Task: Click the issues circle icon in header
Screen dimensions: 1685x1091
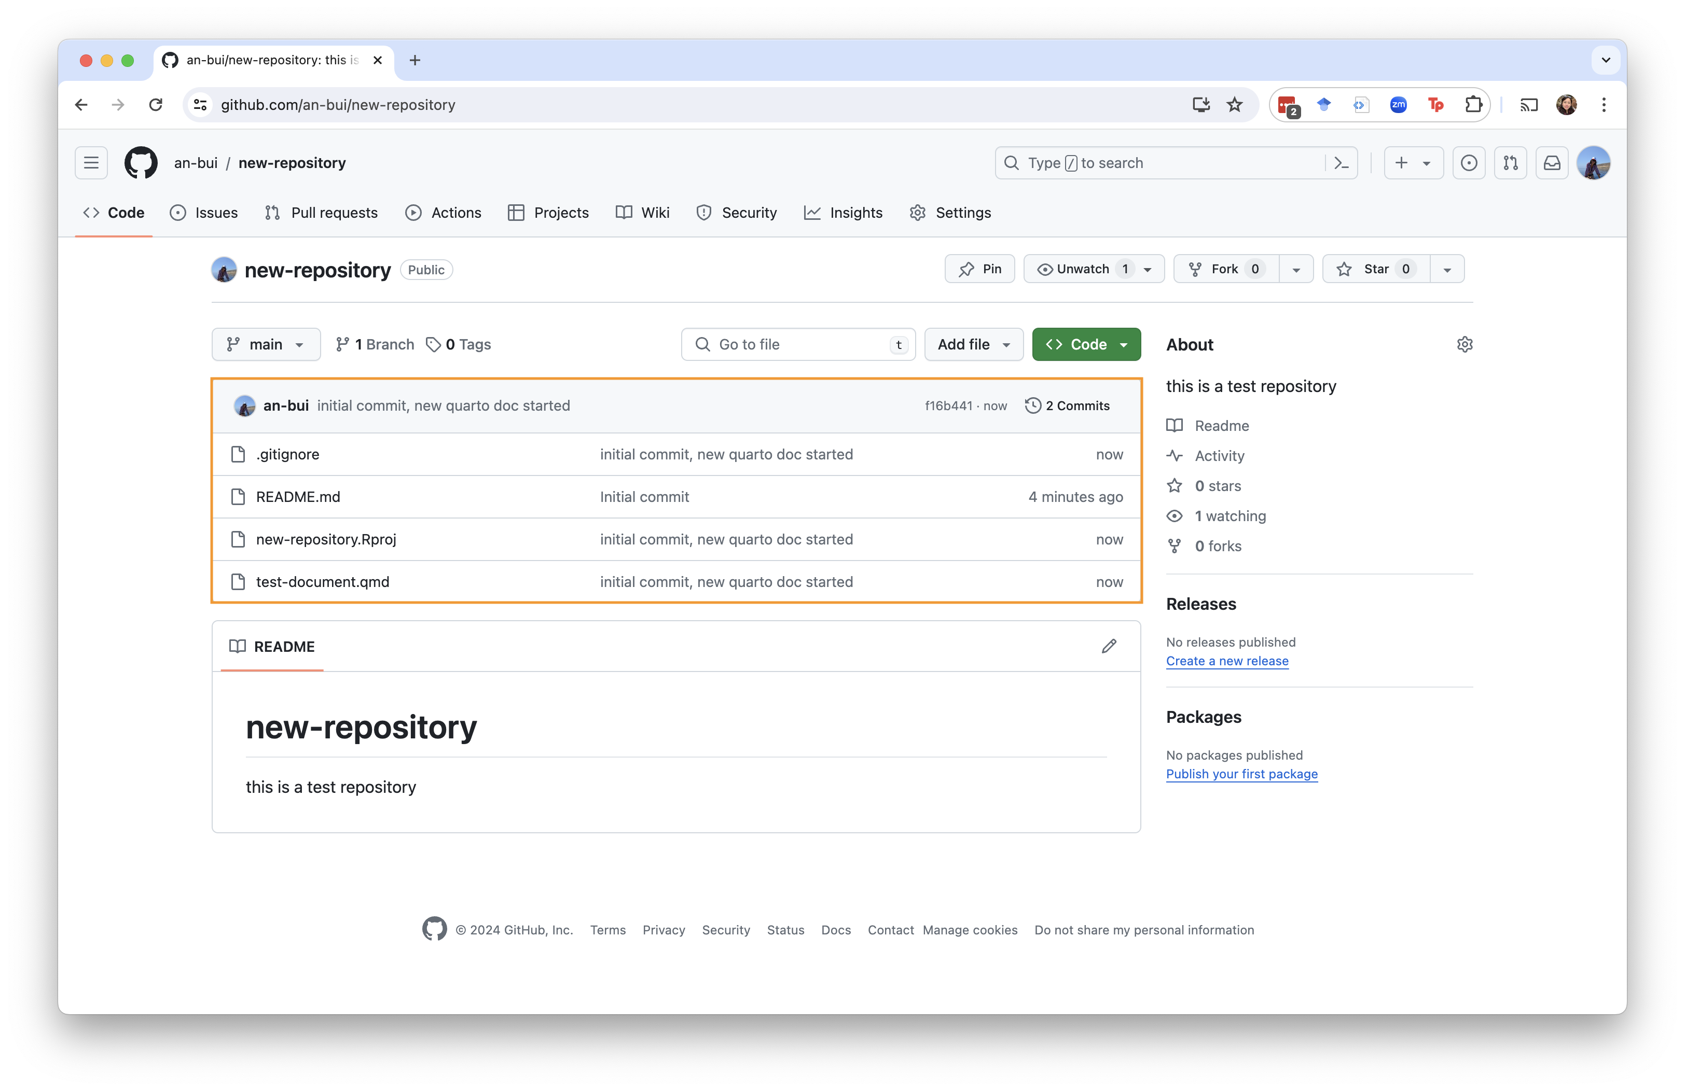Action: point(1469,163)
